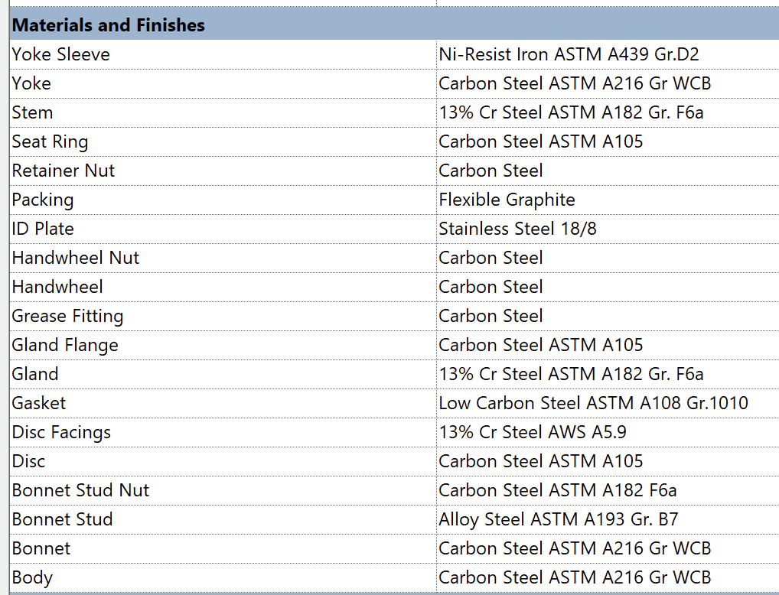Viewport: 779px width, 595px height.
Task: Select the Body row label
Action: [x=31, y=577]
